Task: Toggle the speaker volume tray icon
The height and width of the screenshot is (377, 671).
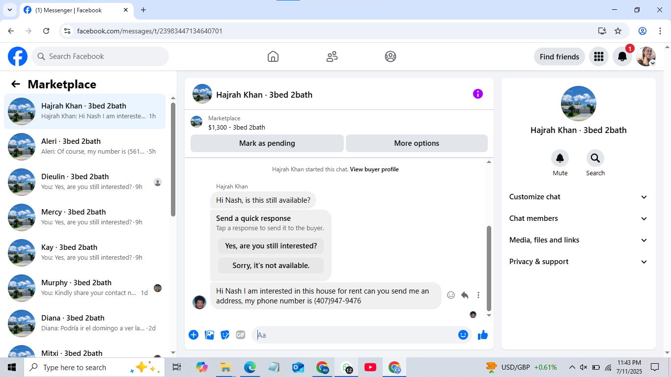Action: (x=584, y=367)
